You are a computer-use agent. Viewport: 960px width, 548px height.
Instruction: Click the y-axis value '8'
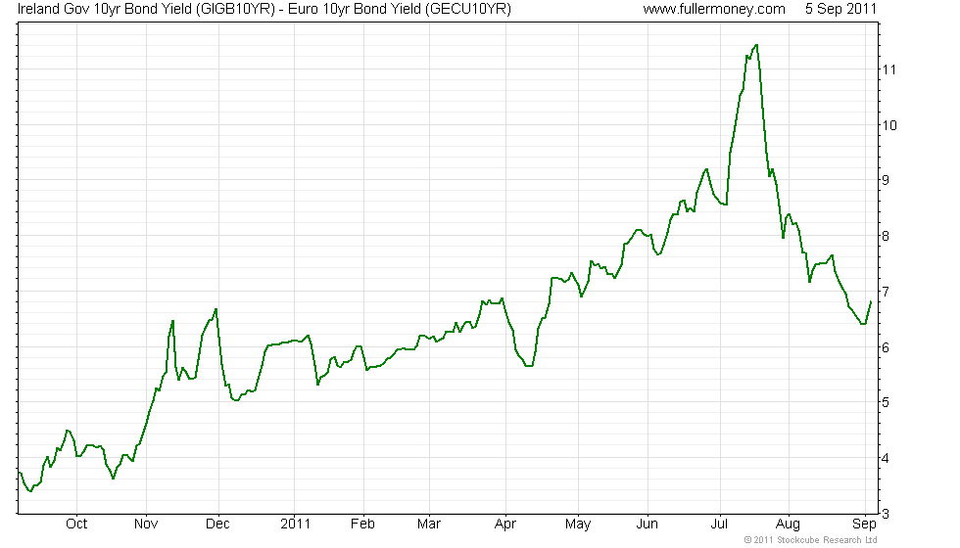point(886,236)
